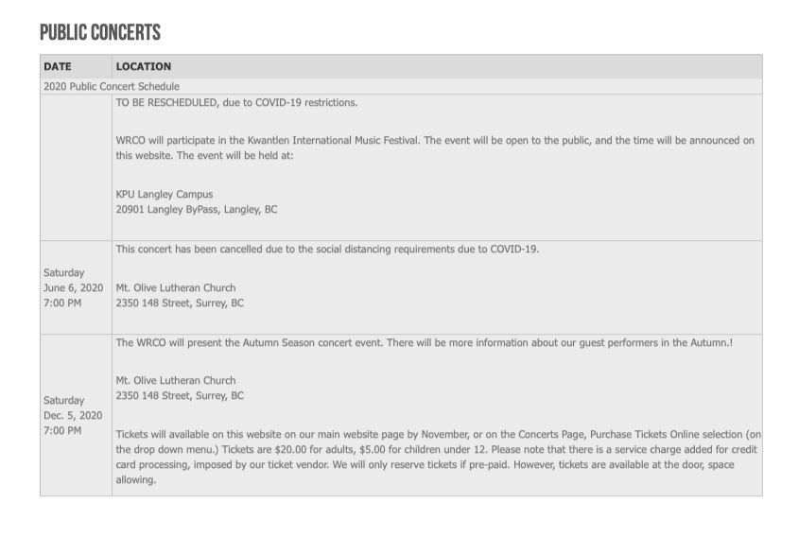The width and height of the screenshot is (799, 537).
Task: Click Mt. Olive Lutheran Church in the Dec. 5 row
Action: [x=176, y=380]
